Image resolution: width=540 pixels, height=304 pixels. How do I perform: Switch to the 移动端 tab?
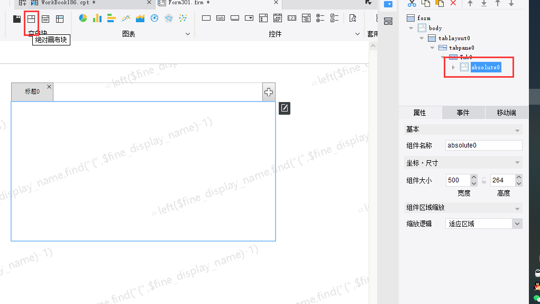506,113
